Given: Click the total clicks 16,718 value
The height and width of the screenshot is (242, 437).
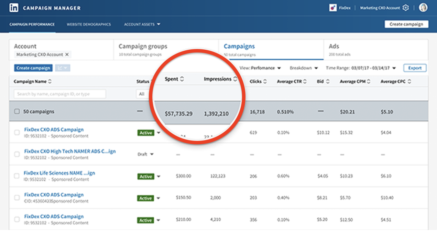Looking at the screenshot, I should tap(257, 112).
